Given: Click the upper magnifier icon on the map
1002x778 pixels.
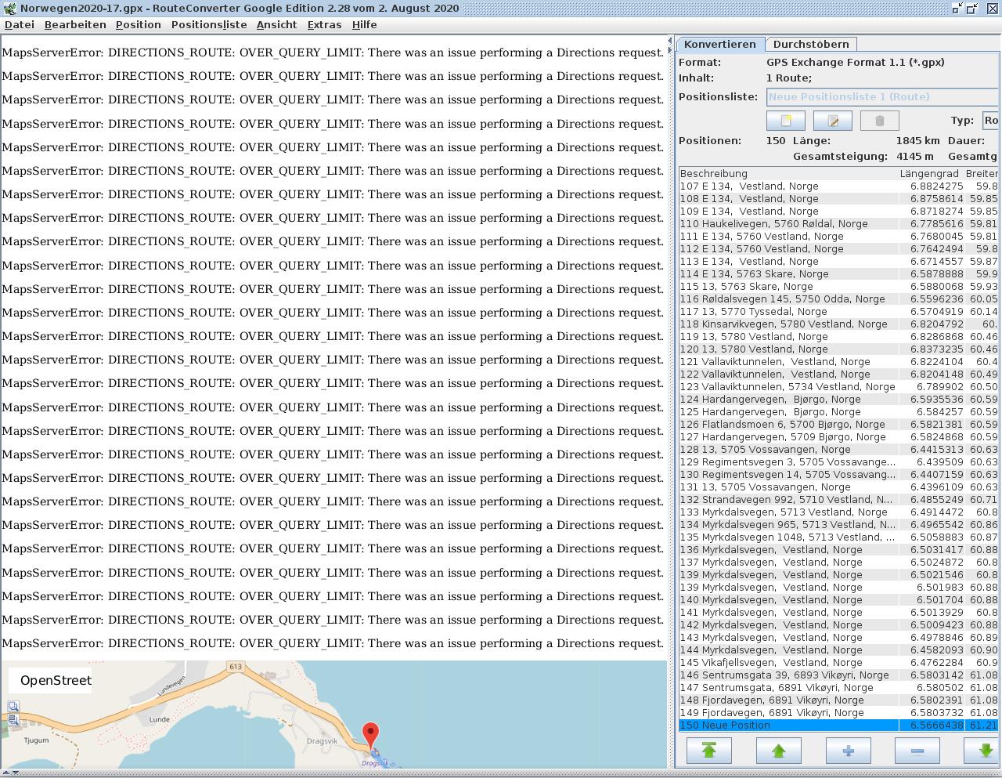Looking at the screenshot, I should click(13, 706).
